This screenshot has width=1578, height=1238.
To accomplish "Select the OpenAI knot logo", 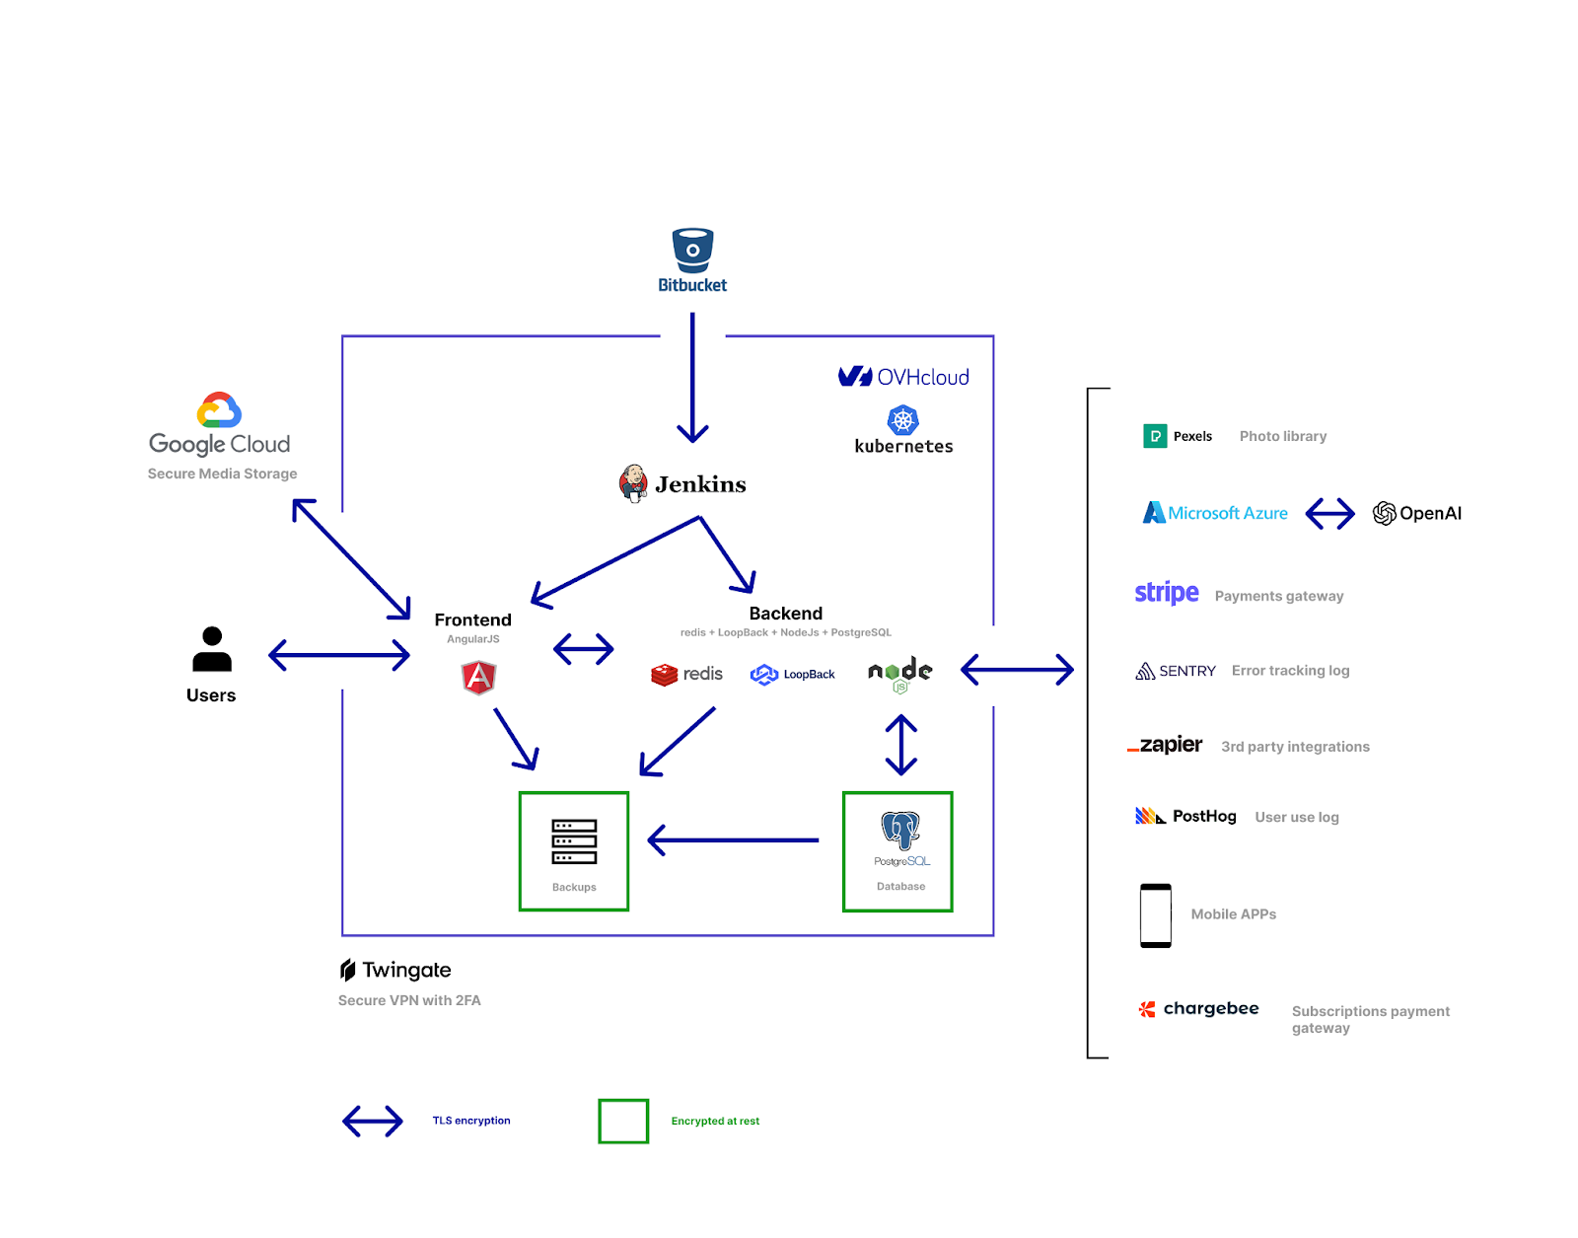I will pos(1385,513).
